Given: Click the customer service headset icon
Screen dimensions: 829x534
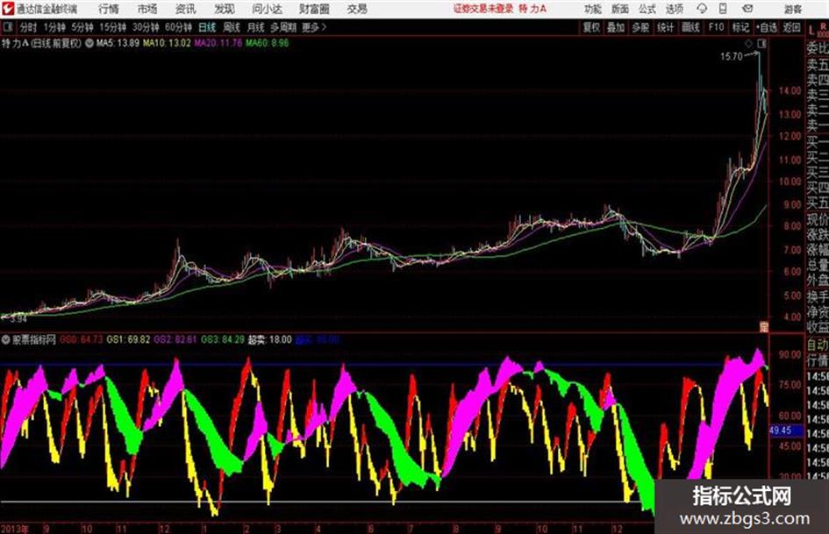Looking at the screenshot, I should point(702,9).
